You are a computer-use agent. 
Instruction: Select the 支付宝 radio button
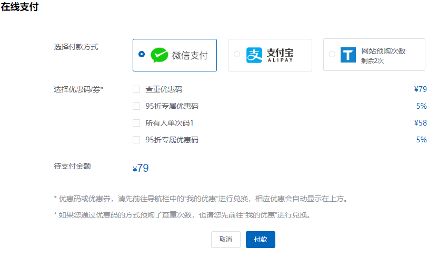237,54
